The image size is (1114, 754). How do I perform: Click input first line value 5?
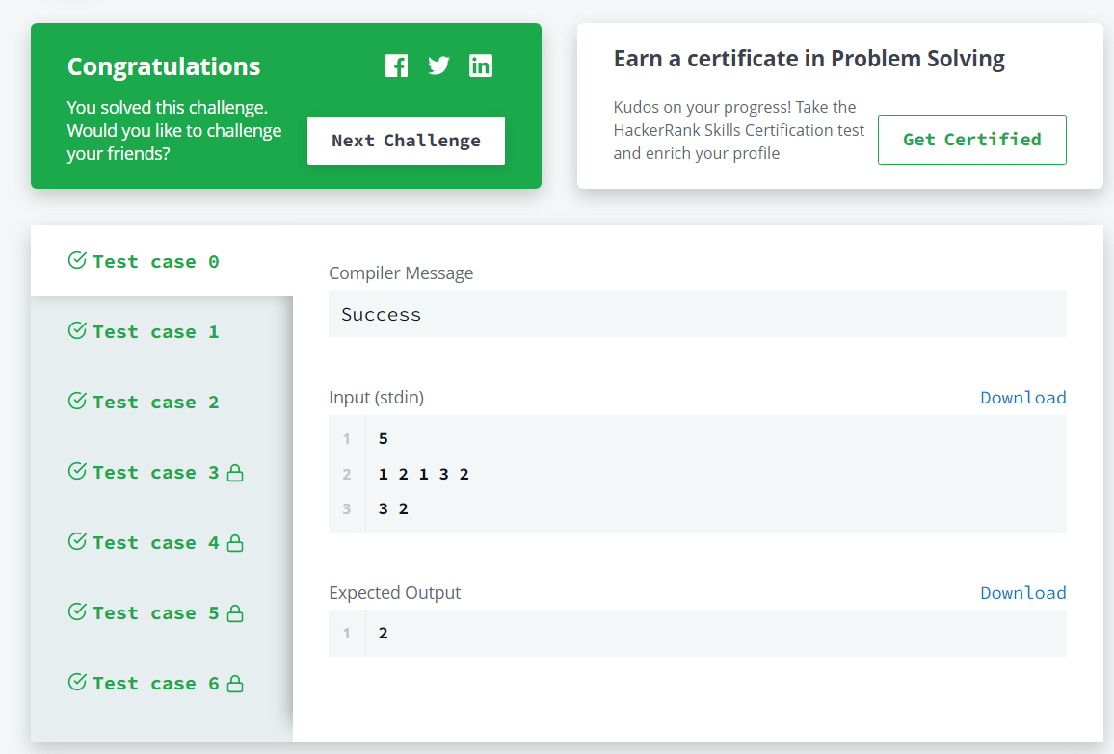pyautogui.click(x=383, y=439)
